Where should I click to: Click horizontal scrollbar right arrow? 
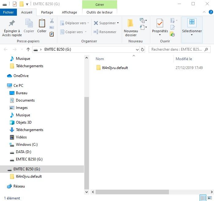(212, 192)
